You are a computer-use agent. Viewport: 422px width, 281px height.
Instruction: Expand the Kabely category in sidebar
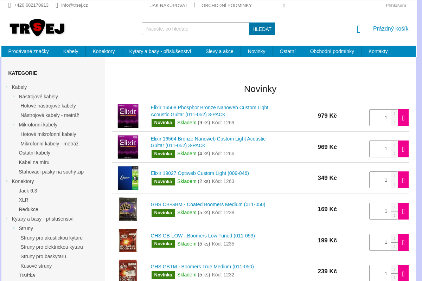pos(7,87)
